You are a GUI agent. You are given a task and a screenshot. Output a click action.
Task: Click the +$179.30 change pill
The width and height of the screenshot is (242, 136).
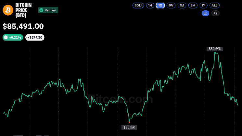click(35, 37)
